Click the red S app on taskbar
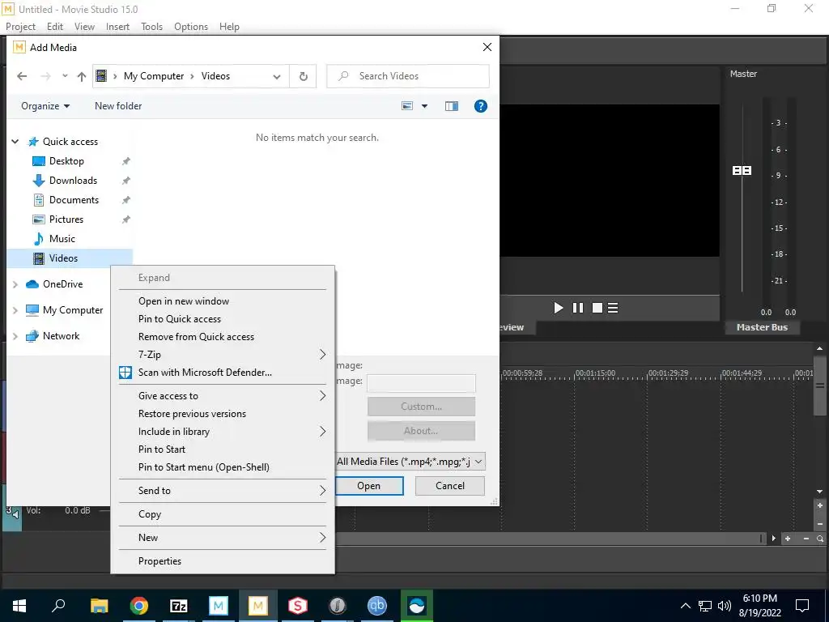The height and width of the screenshot is (622, 829). point(298,606)
